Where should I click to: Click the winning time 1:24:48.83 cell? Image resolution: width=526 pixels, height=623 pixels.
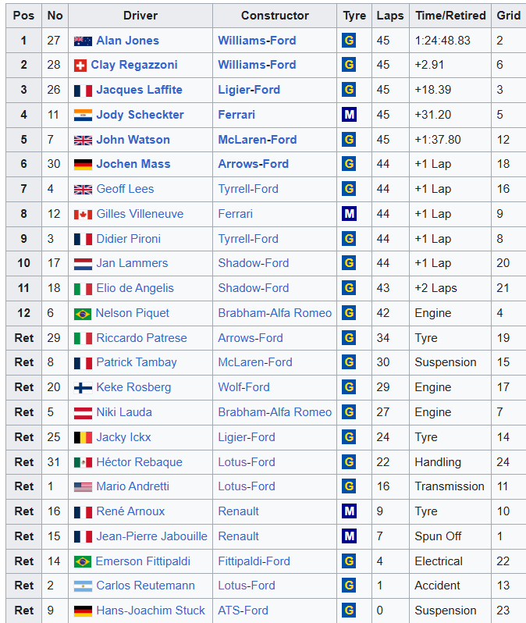coord(450,40)
